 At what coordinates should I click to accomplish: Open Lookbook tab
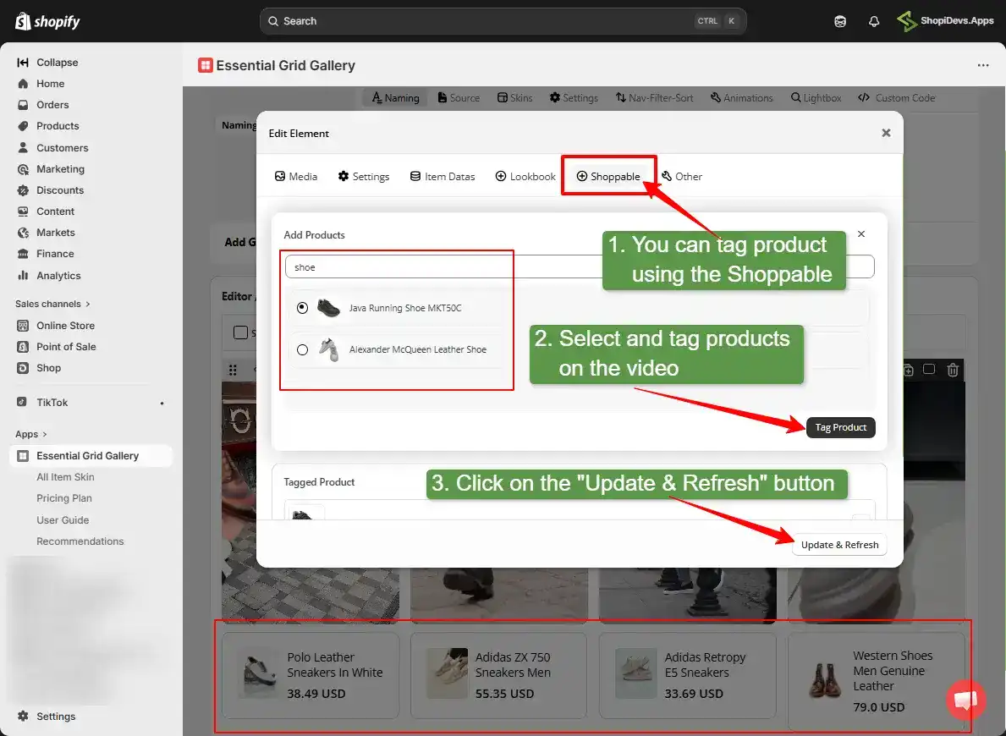[x=525, y=177]
